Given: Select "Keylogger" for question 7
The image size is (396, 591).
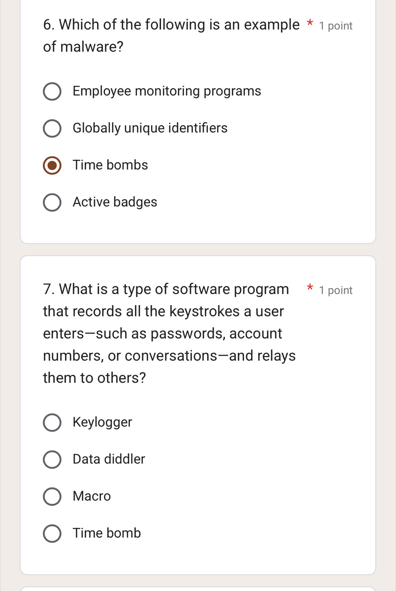Looking at the screenshot, I should tap(52, 422).
